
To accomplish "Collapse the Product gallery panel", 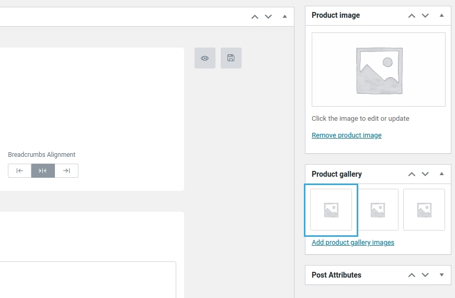I will [441, 174].
